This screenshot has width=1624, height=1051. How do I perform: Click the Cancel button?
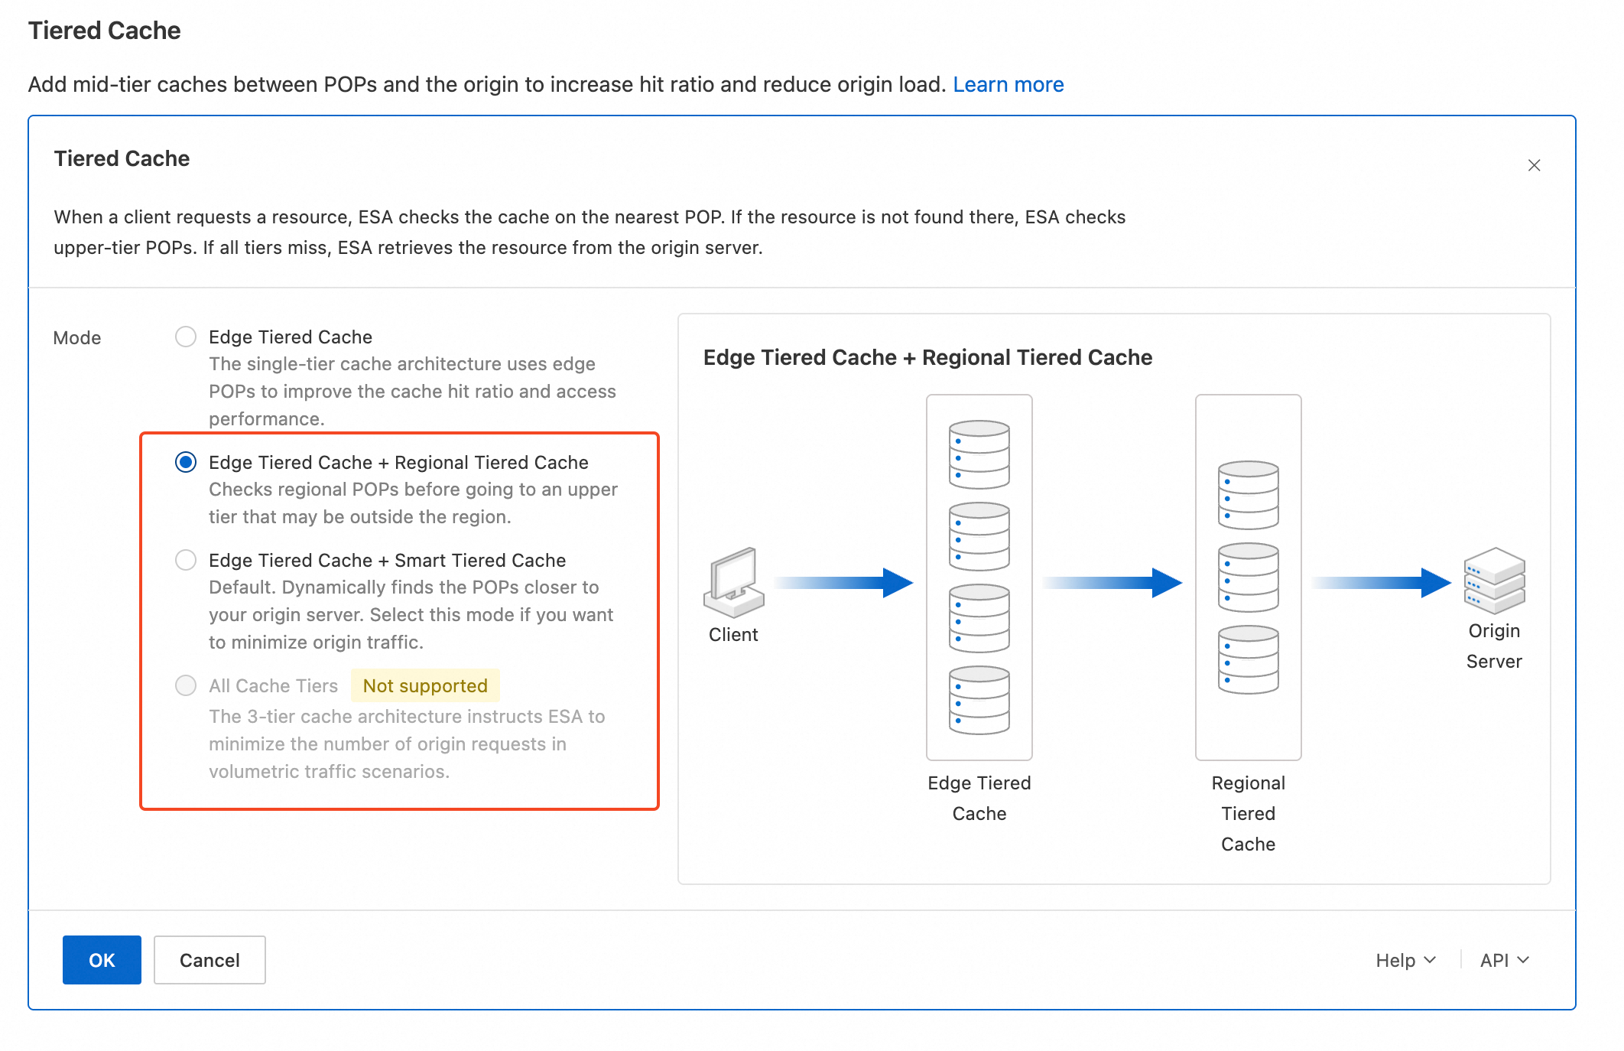click(209, 960)
